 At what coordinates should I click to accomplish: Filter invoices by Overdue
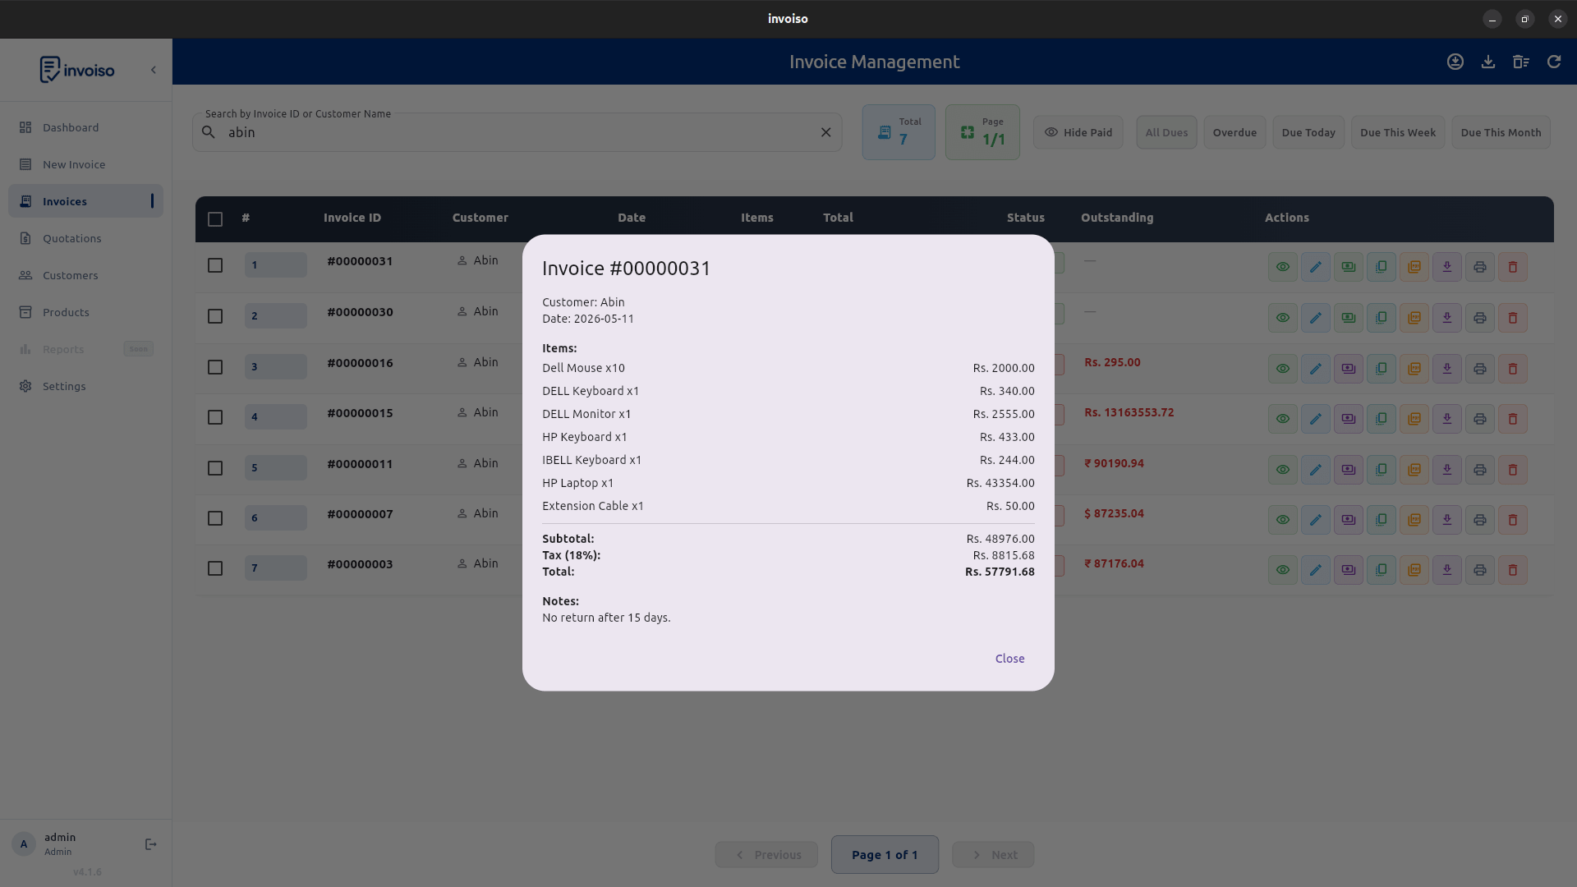tap(1234, 132)
